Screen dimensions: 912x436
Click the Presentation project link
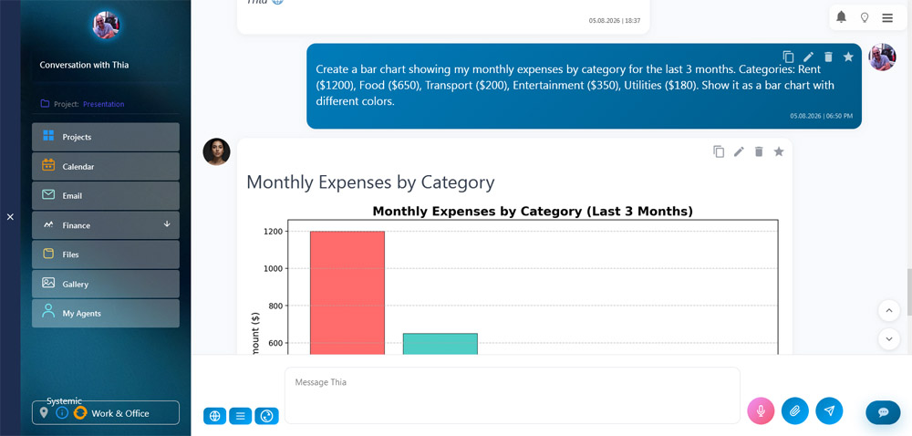[x=104, y=105]
